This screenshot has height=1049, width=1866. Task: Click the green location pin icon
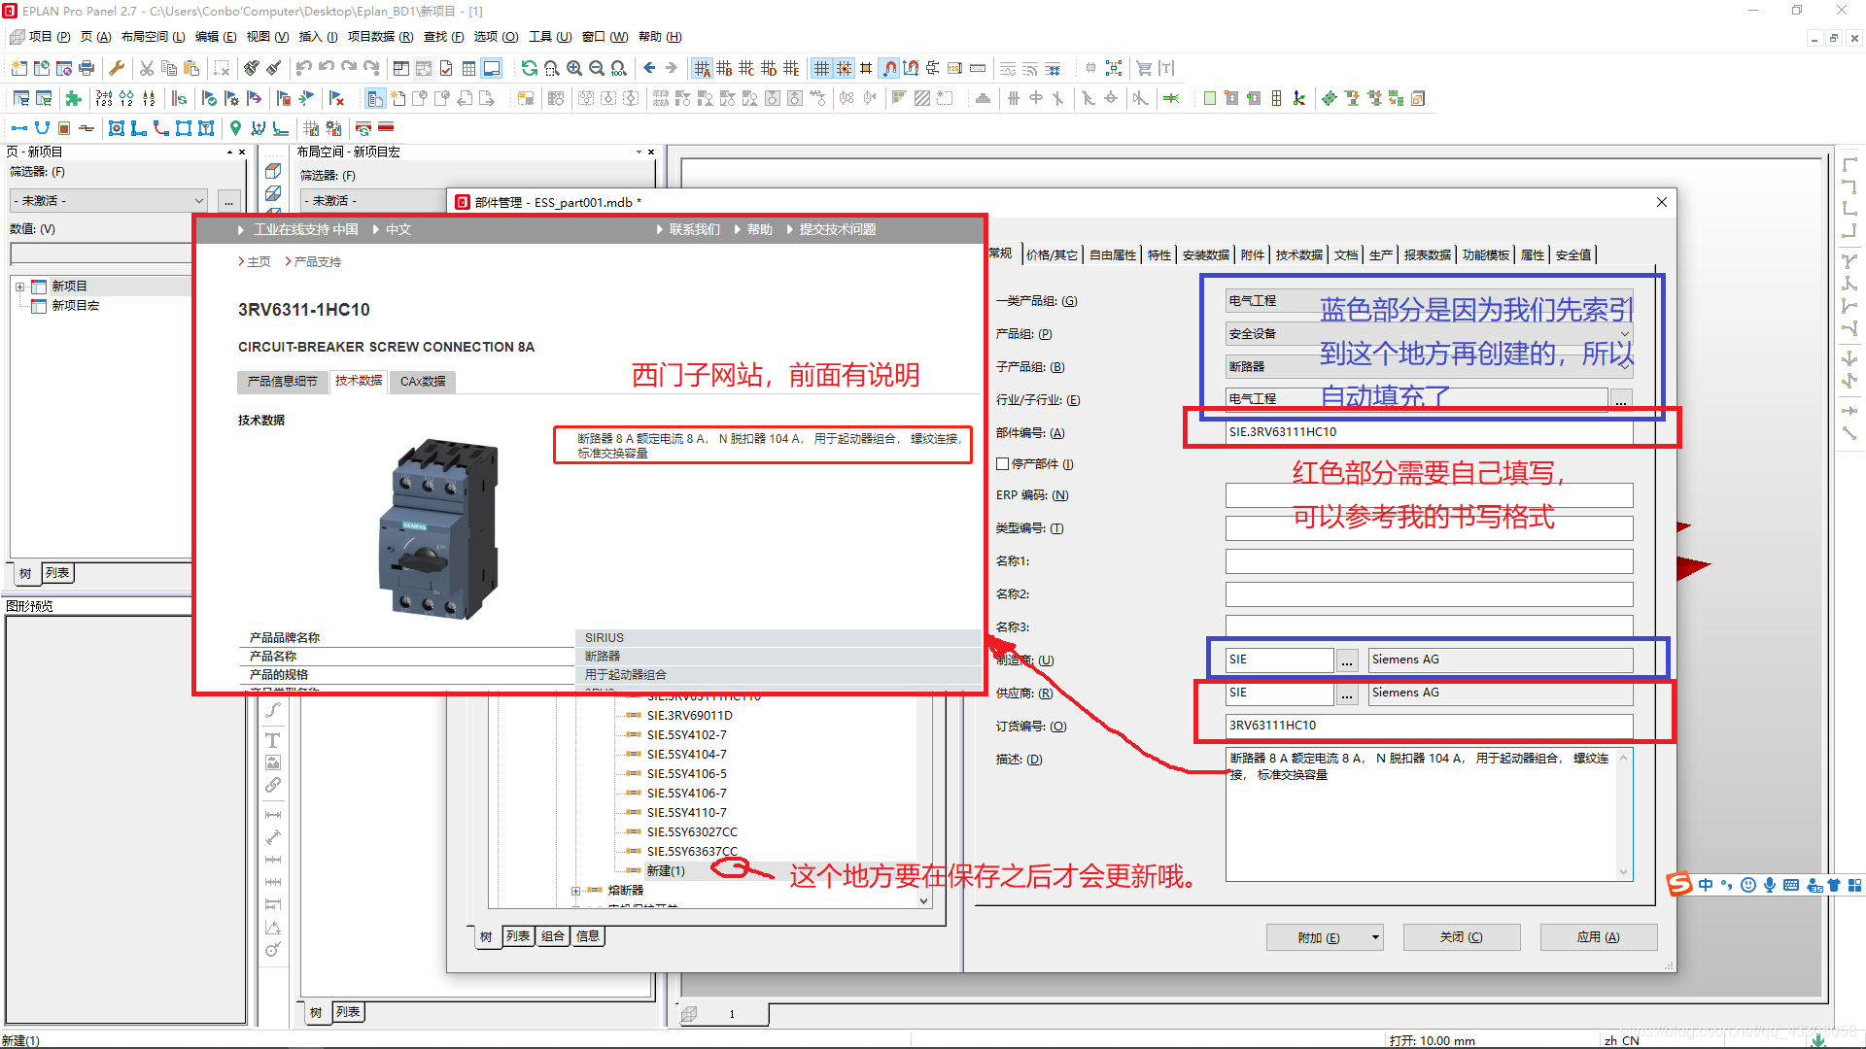[235, 128]
